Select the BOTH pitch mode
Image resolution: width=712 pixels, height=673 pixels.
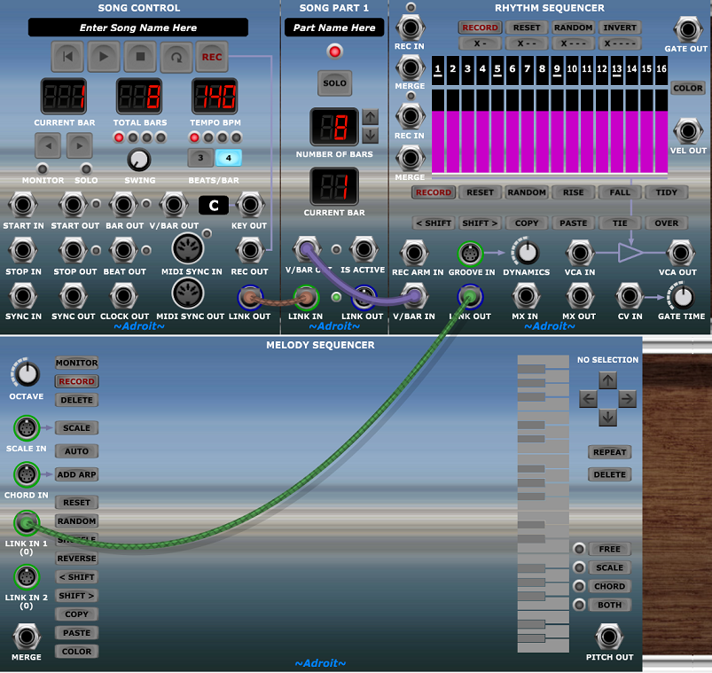tap(609, 605)
